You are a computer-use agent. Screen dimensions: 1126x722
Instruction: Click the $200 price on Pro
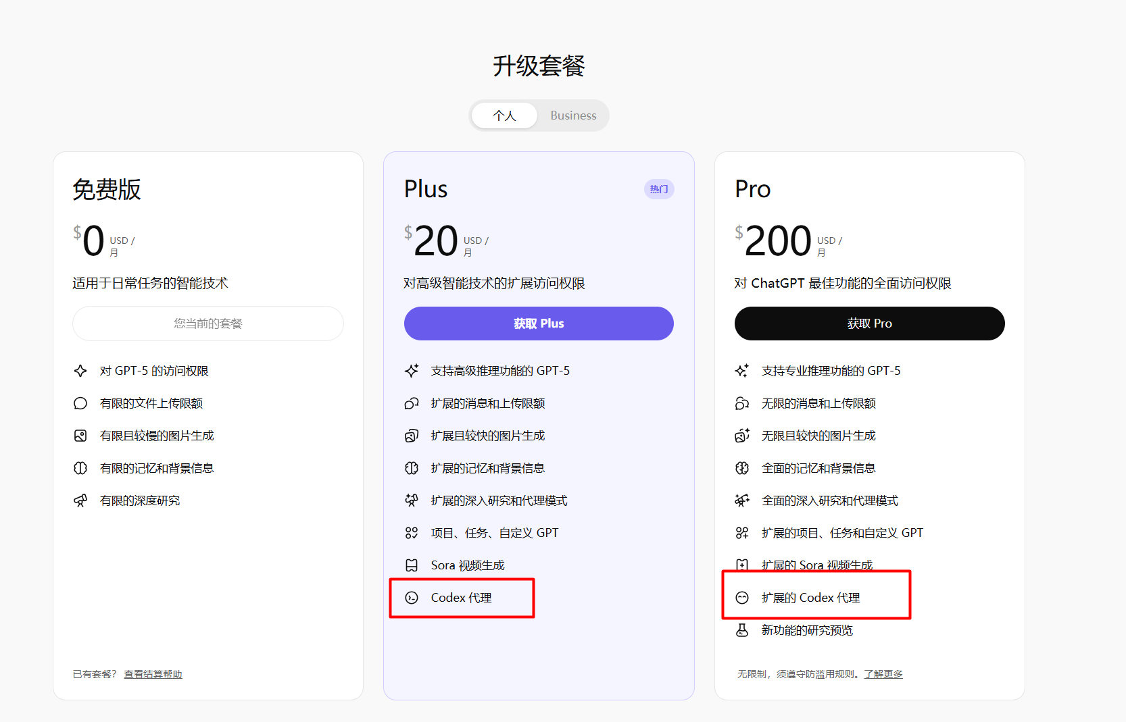pos(773,241)
